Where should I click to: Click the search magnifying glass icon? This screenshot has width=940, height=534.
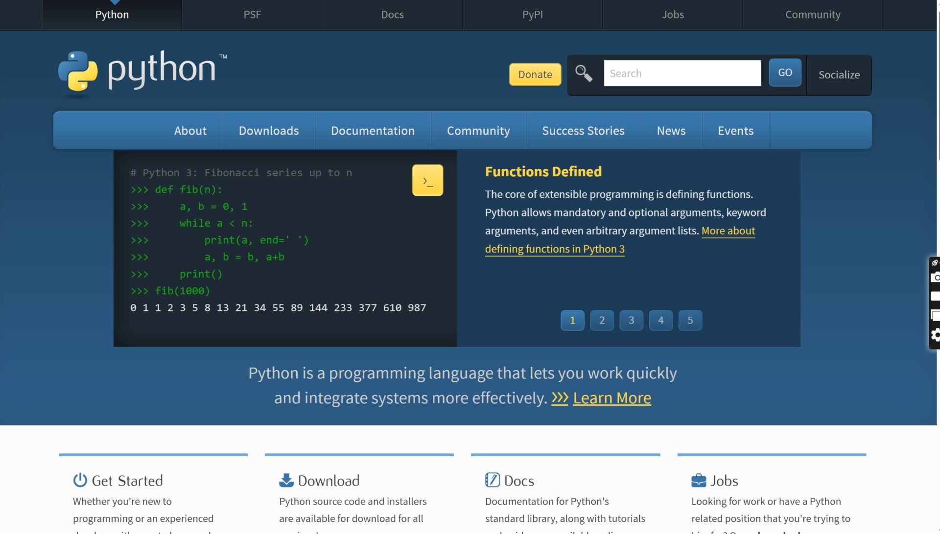(x=582, y=73)
